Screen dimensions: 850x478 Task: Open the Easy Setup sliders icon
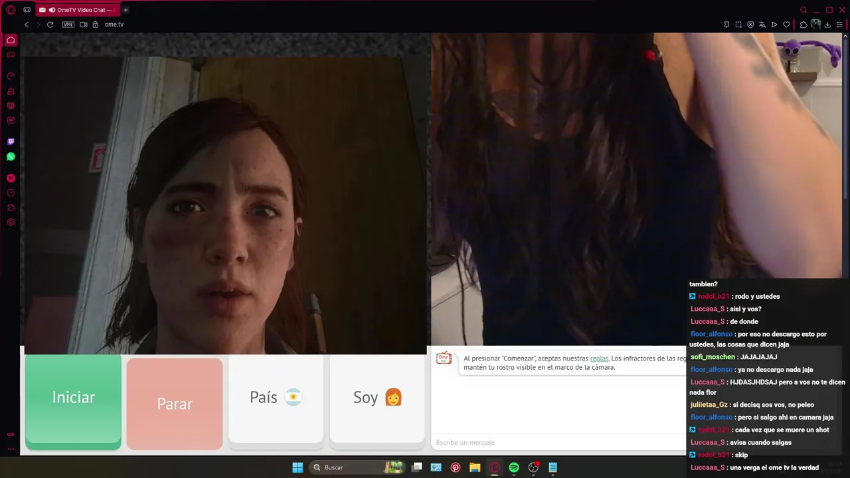(839, 25)
